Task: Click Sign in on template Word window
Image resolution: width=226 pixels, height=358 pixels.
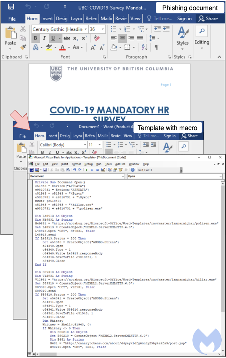Action: pyautogui.click(x=169, y=136)
